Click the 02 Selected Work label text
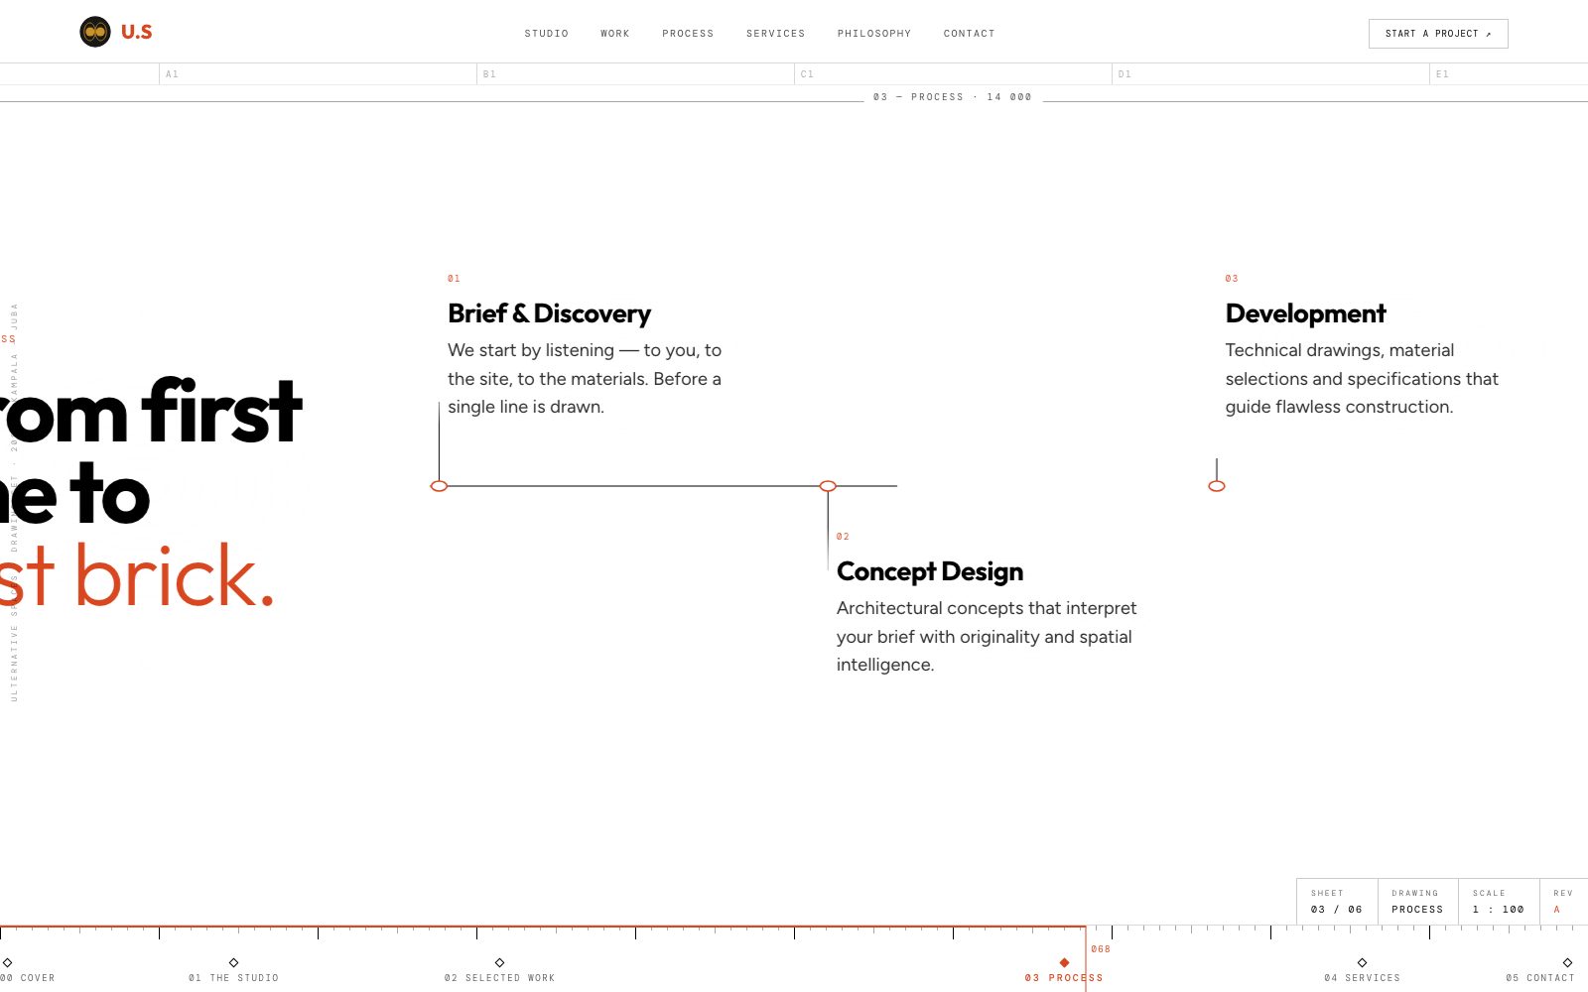Image resolution: width=1588 pixels, height=992 pixels. [500, 978]
